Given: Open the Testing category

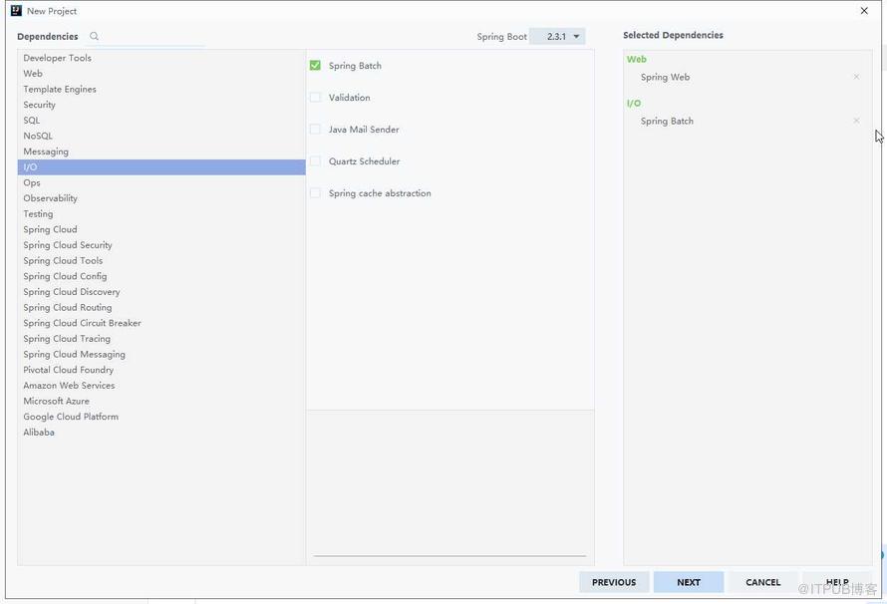Looking at the screenshot, I should (161, 213).
